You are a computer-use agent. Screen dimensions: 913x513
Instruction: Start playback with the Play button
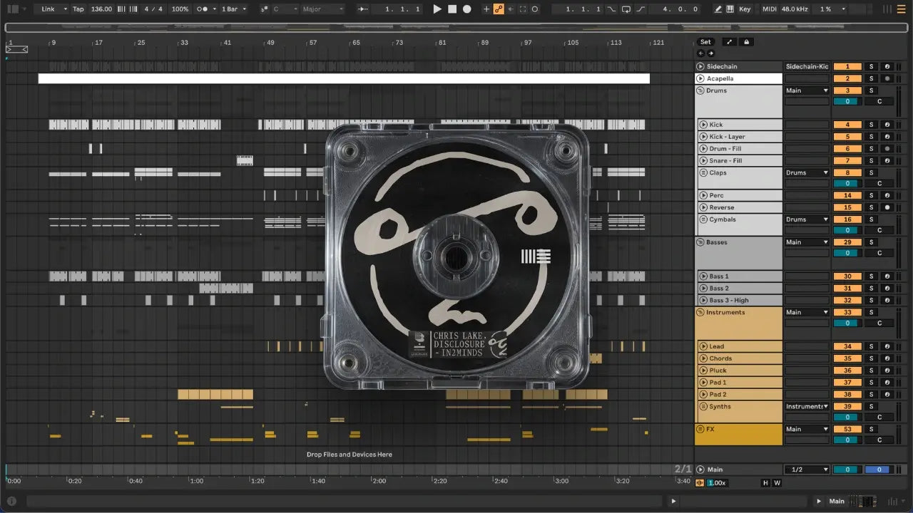[437, 9]
